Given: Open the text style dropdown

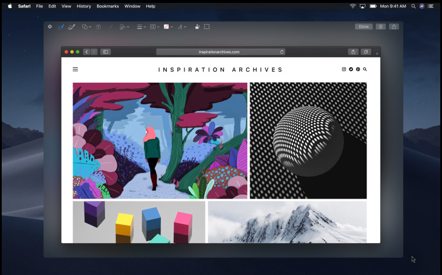Looking at the screenshot, I should 182,27.
